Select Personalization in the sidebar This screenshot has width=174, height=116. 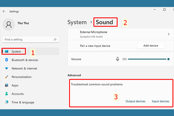click(30, 77)
